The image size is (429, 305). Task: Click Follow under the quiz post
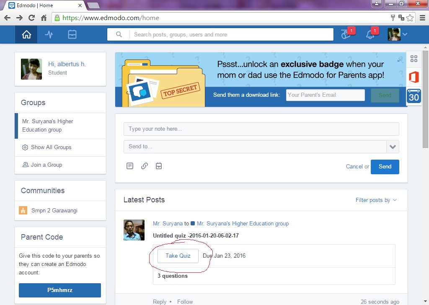click(185, 302)
